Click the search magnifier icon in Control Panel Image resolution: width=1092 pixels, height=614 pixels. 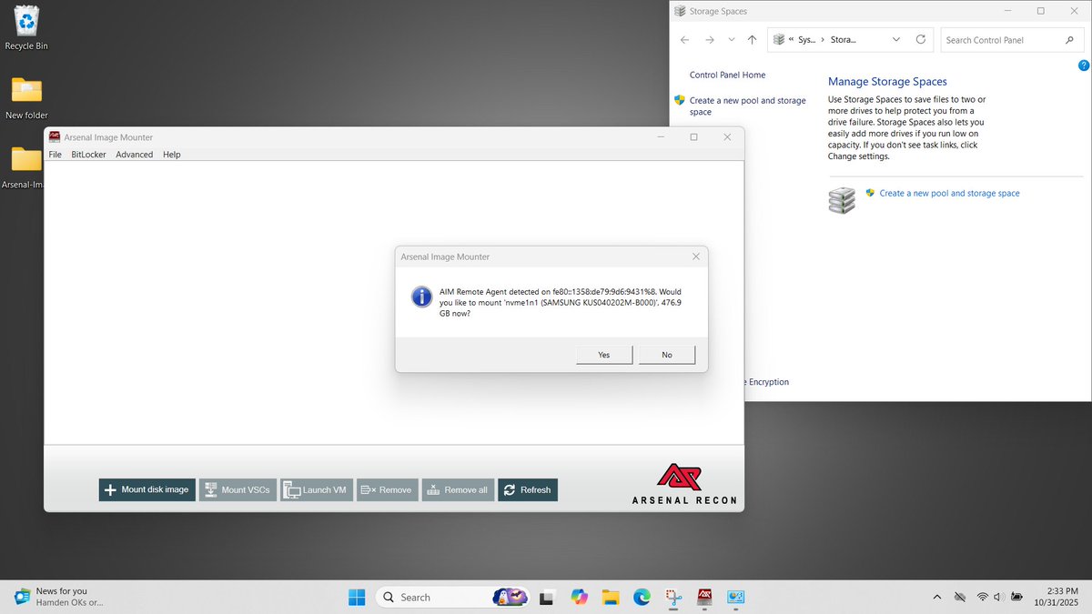(x=1070, y=40)
